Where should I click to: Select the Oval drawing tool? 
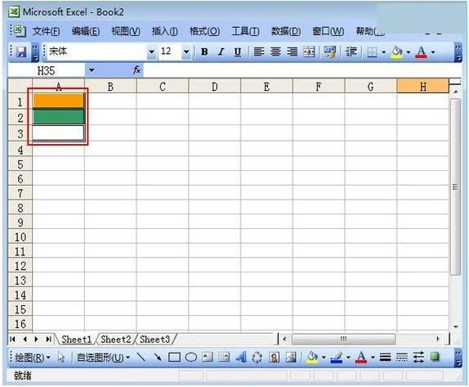(x=191, y=357)
